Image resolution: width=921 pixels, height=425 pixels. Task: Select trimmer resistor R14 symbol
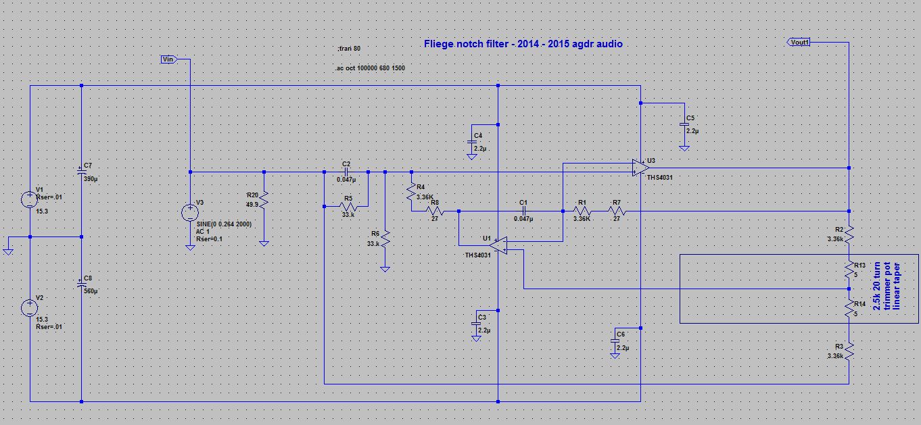(849, 309)
